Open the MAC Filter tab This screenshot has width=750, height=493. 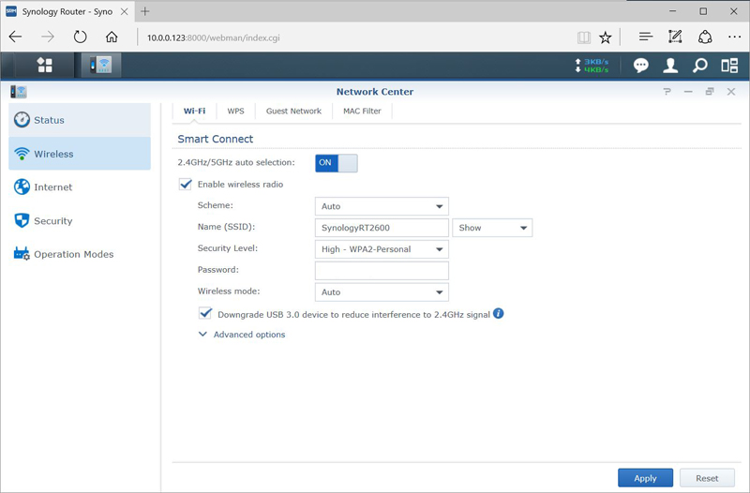coord(362,111)
